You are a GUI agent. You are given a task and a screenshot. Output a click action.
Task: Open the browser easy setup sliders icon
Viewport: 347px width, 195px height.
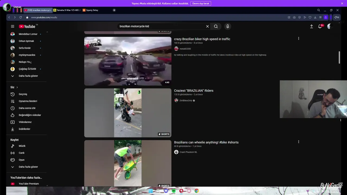tap(320, 17)
